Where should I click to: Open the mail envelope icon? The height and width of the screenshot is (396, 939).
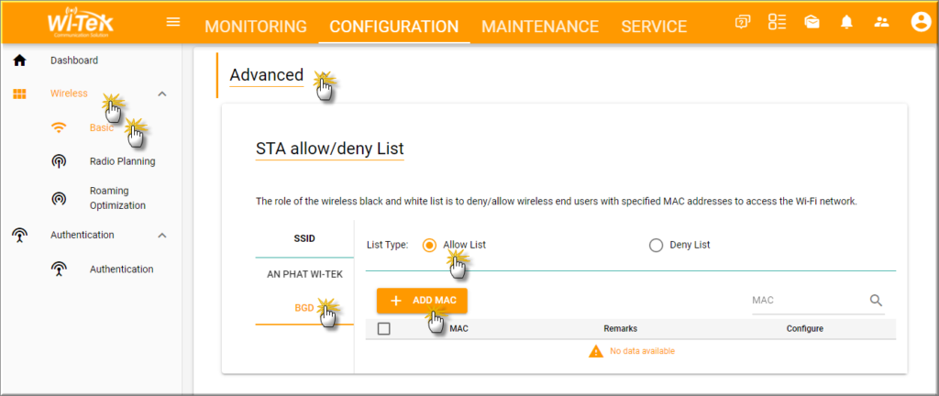pos(812,22)
